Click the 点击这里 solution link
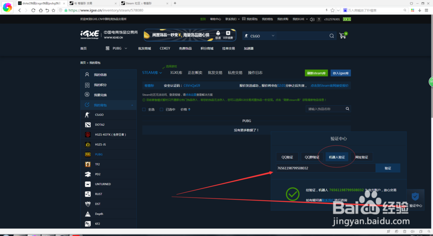Viewport: 433px width, 236px height. pyautogui.click(x=191, y=95)
